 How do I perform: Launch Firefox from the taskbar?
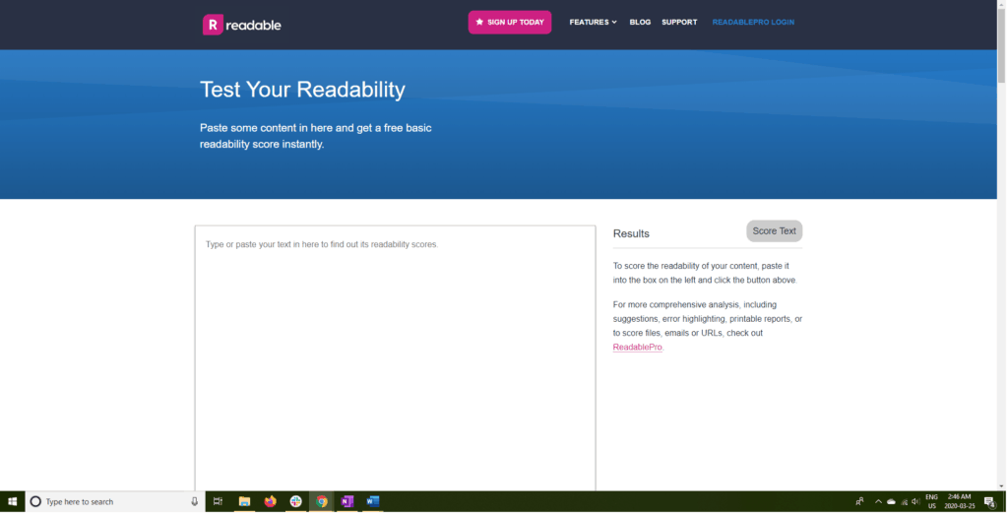point(270,502)
